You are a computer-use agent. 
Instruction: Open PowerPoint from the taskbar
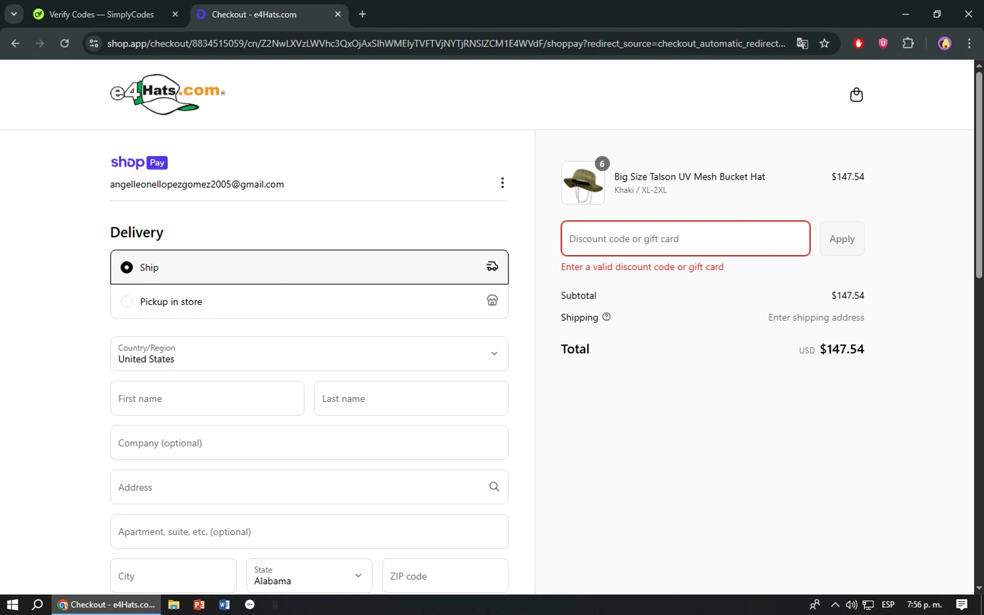point(199,605)
